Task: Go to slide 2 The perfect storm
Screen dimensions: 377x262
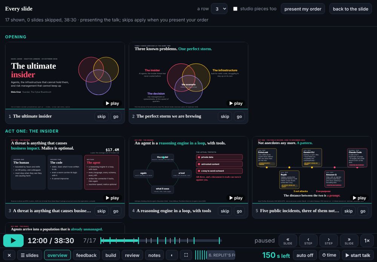Action: pyautogui.click(x=239, y=116)
